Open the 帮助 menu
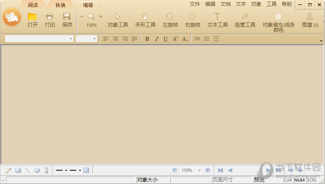Image resolution: width=325 pixels, height=184 pixels. 287,4
